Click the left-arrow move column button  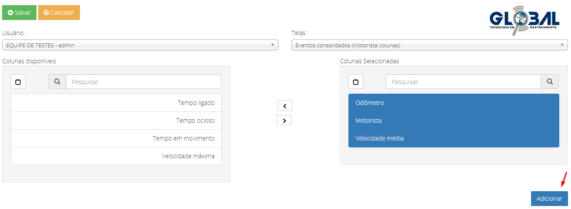pyautogui.click(x=285, y=105)
